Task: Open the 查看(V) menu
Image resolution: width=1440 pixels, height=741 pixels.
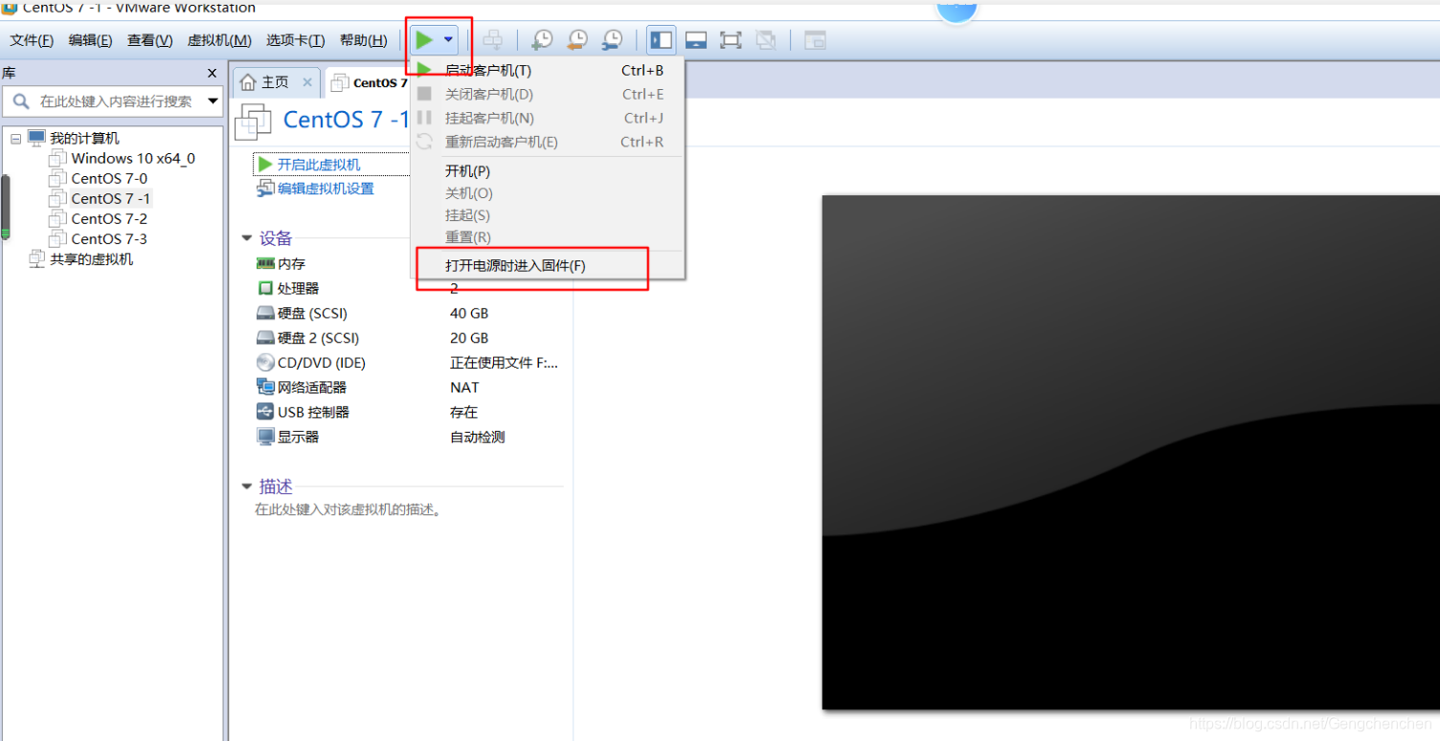Action: click(x=149, y=40)
